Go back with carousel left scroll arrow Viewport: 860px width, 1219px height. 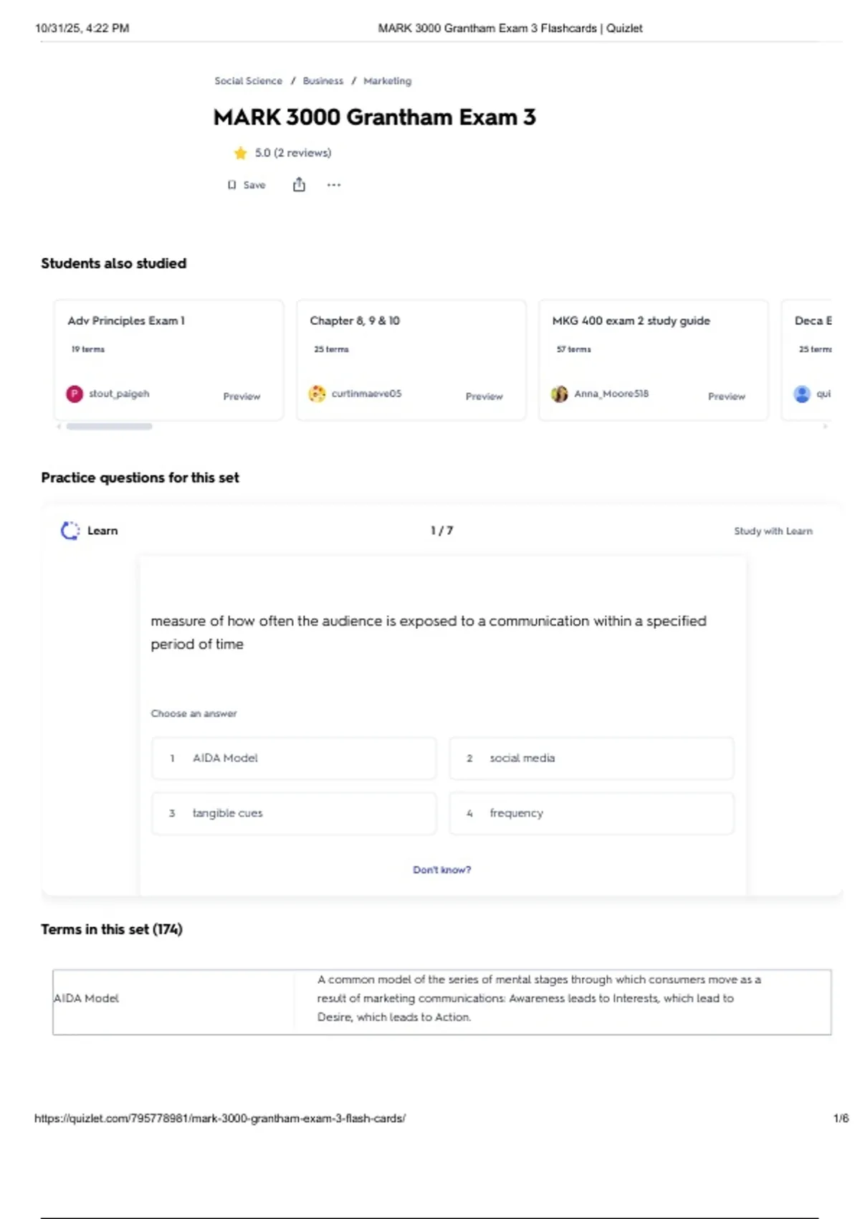pos(59,426)
